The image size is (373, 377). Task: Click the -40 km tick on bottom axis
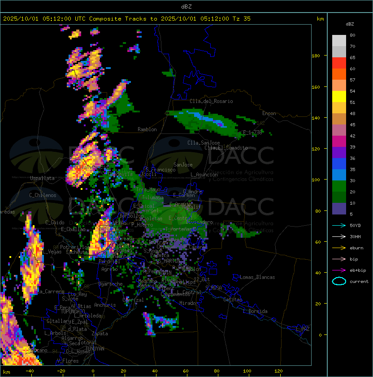point(30,371)
